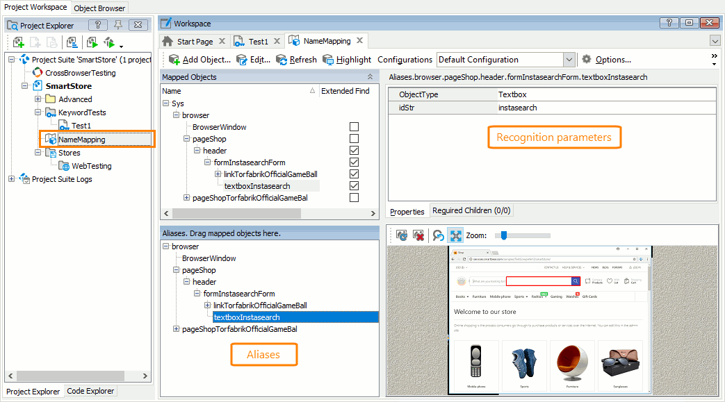Toggle Extended Find checkbox for textboxInstasearch

coord(355,186)
